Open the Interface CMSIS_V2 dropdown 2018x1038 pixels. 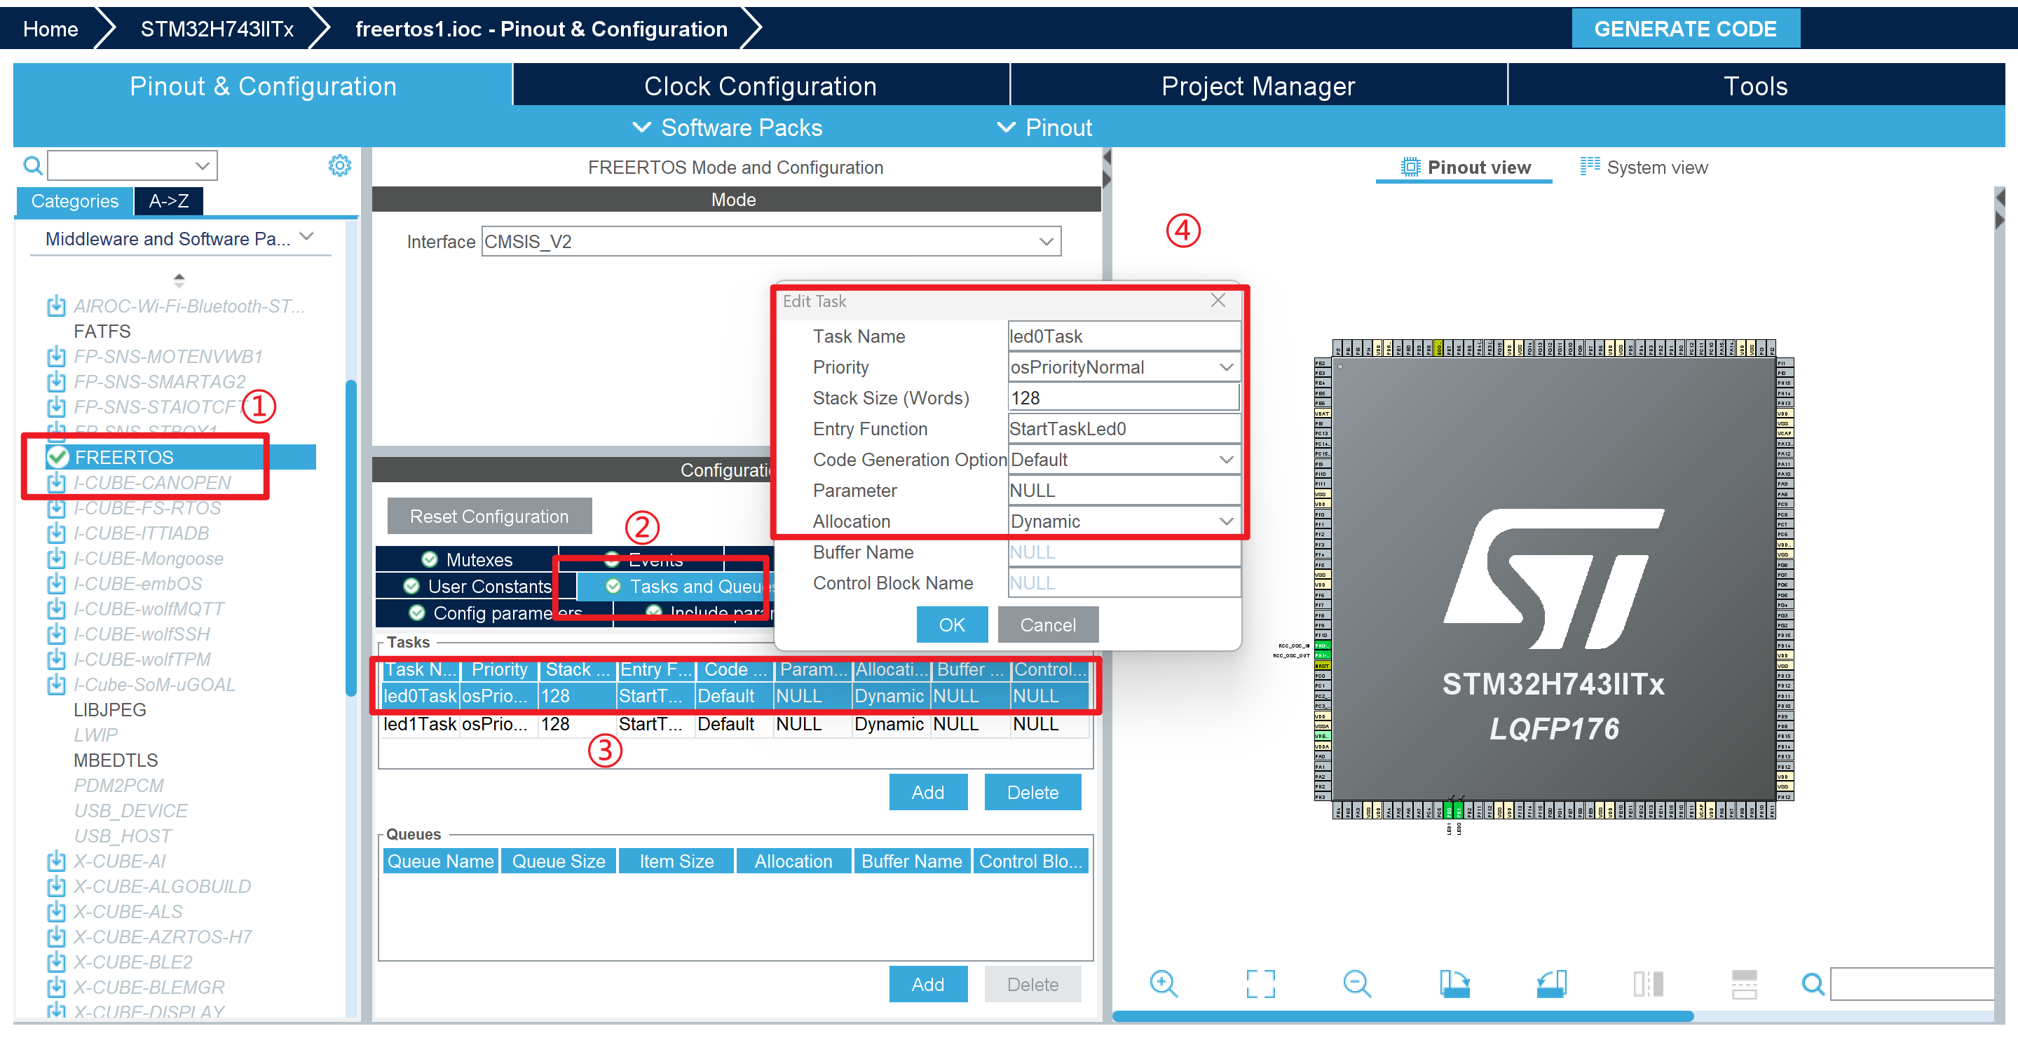pos(1047,241)
